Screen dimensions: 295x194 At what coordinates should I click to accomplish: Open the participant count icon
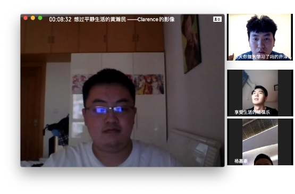click(x=217, y=19)
